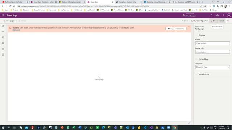Open Visual Studio Code from taskbar
Viewport: 232px width, 130px height.
[x=145, y=127]
